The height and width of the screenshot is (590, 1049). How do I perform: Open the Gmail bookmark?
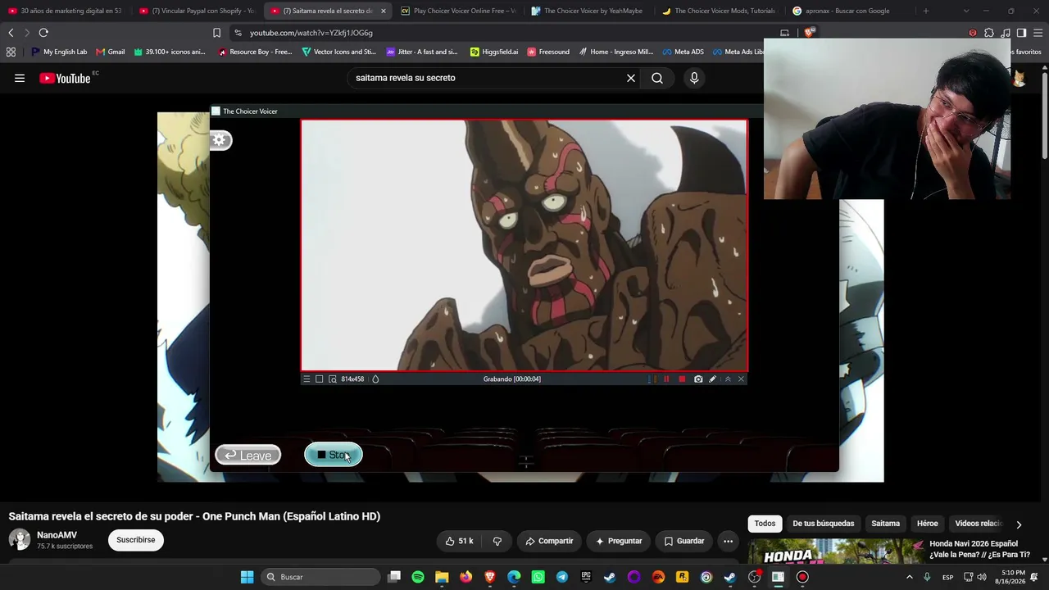(111, 52)
